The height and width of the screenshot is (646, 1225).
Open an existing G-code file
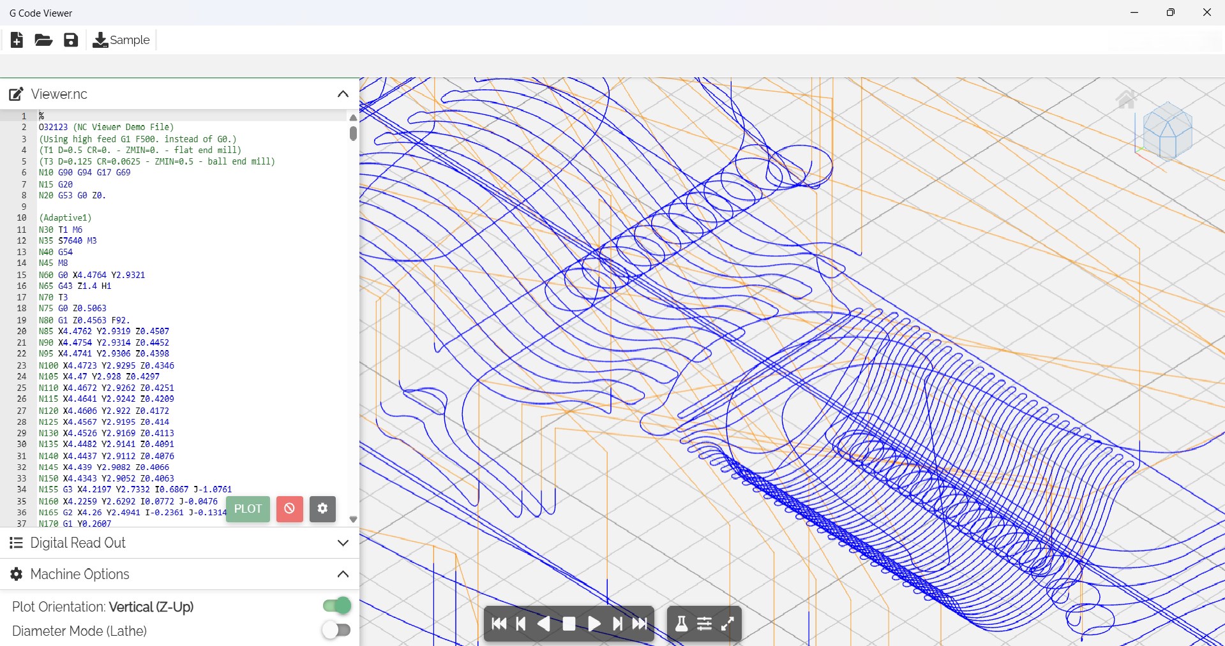coord(43,40)
